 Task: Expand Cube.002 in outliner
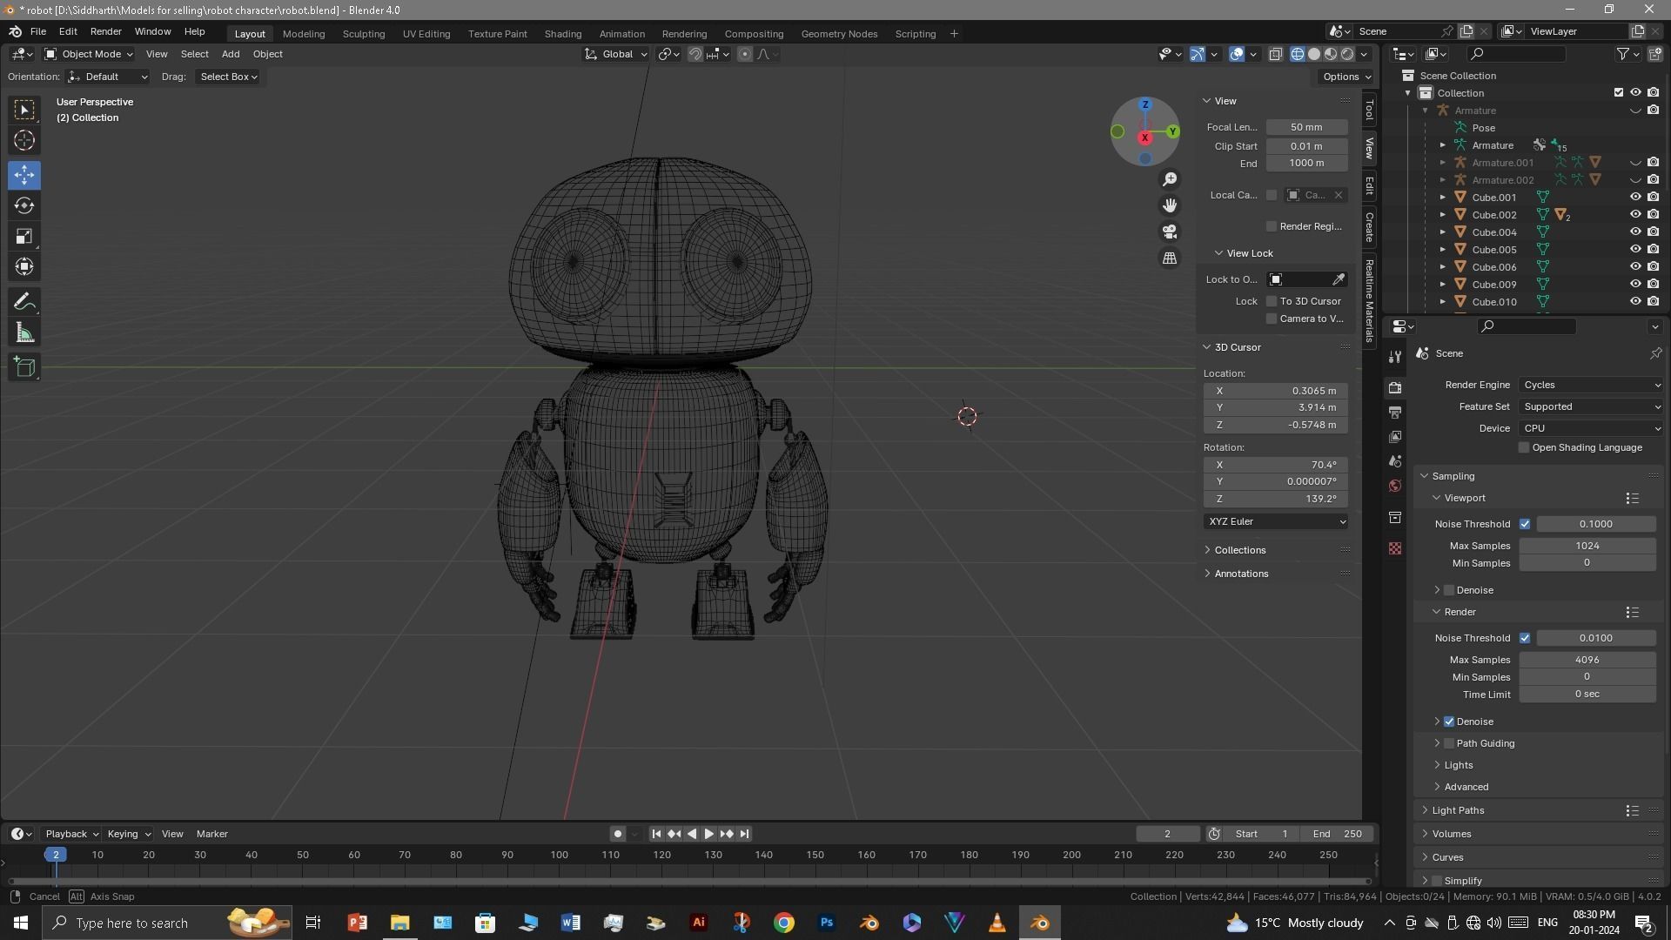1442,215
